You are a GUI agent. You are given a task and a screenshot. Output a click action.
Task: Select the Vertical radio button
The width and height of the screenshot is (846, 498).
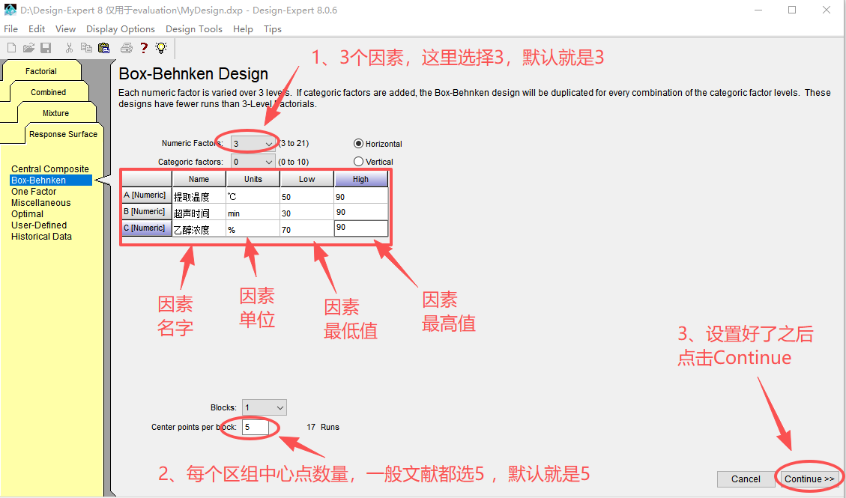click(x=358, y=162)
